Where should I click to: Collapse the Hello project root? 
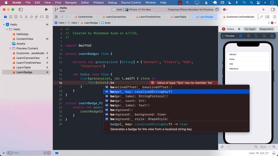coord(4,24)
